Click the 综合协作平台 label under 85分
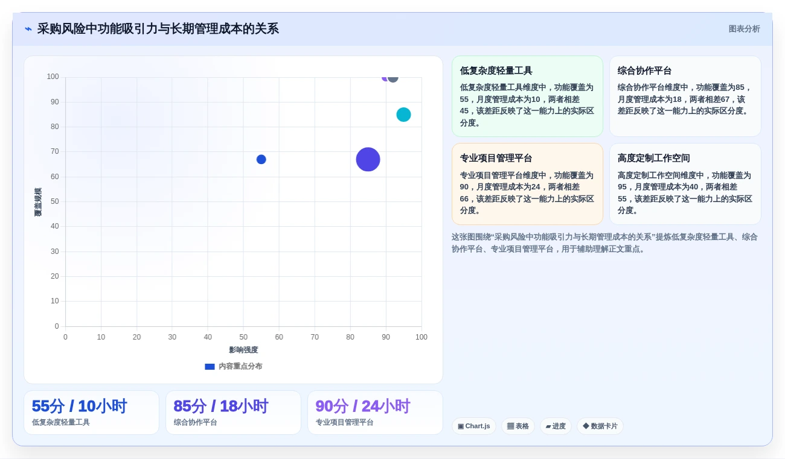The image size is (785, 459). tap(196, 422)
